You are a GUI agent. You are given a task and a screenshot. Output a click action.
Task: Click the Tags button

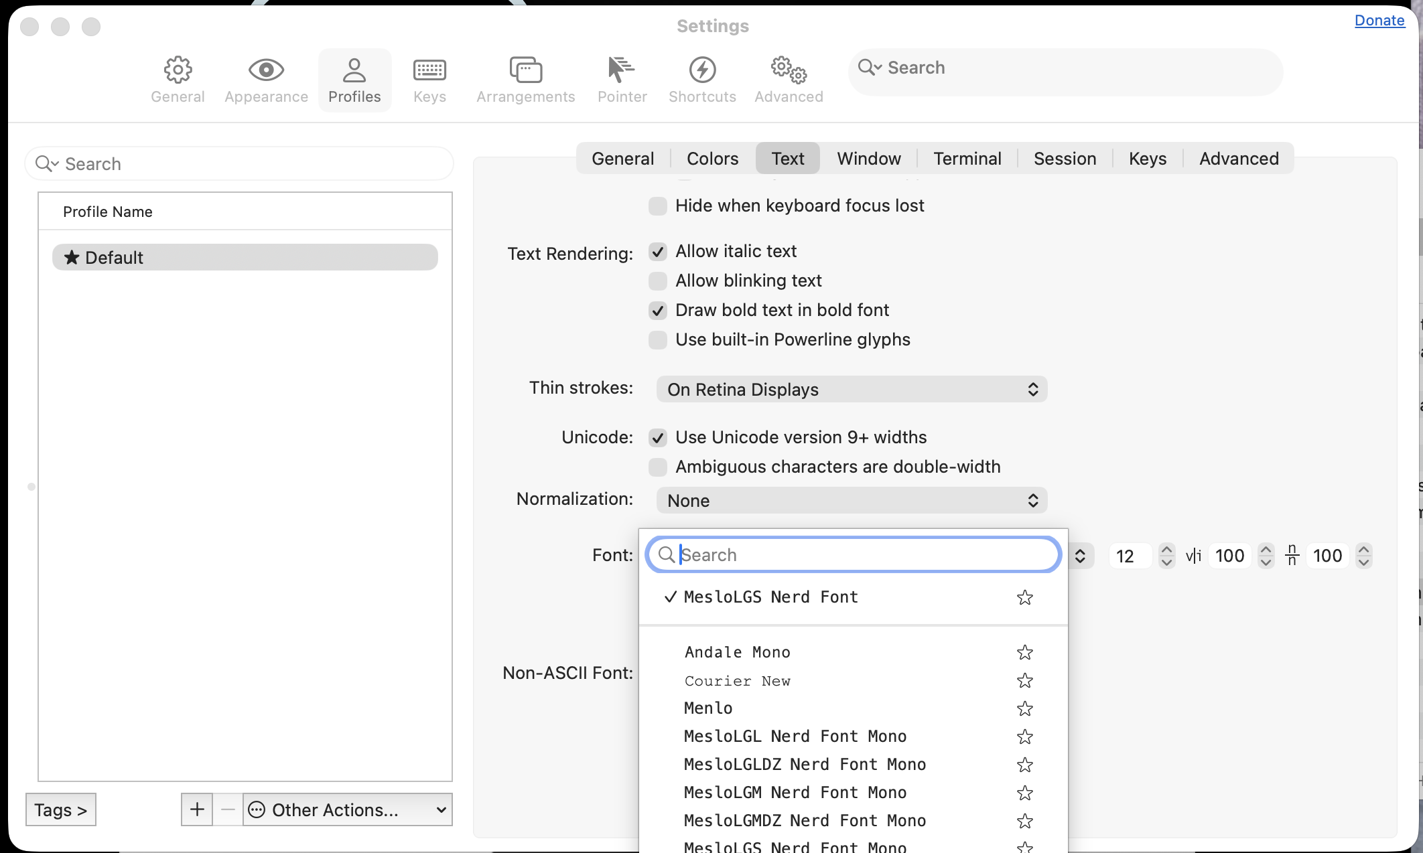point(60,809)
